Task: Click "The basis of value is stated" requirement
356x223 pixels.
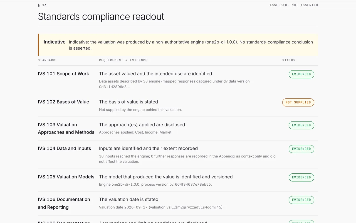Action: pyautogui.click(x=128, y=102)
